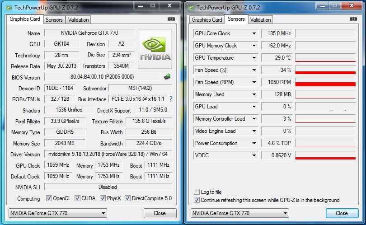Click the BIOS Version field 80.04.B4.00.10
The image size is (366, 225).
pyautogui.click(x=102, y=77)
